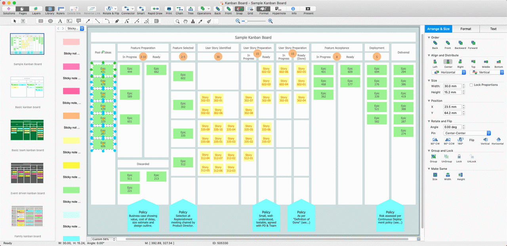507x246 pixels.
Task: Toggle the Library panel
Action: click(x=50, y=8)
